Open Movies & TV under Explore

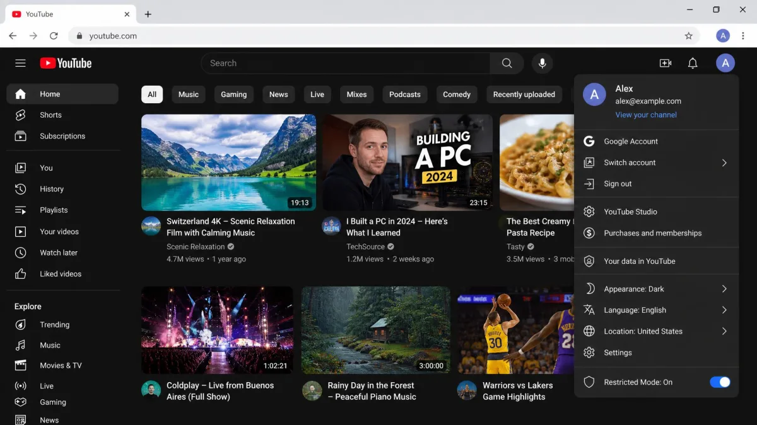(x=62, y=365)
